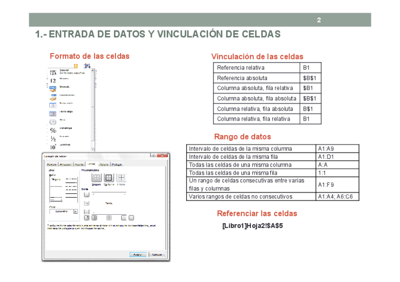Open the Color Automático dropdown
The image size is (400, 282).
pyautogui.click(x=75, y=212)
